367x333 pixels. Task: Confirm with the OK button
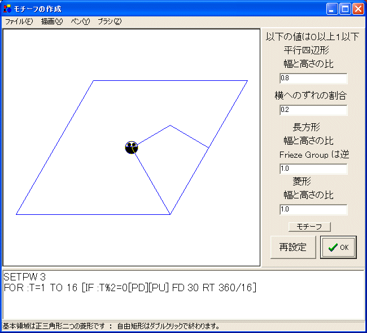tap(338, 247)
